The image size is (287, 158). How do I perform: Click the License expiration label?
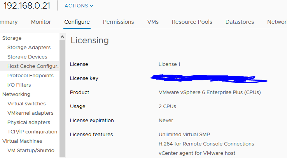click(x=92, y=120)
